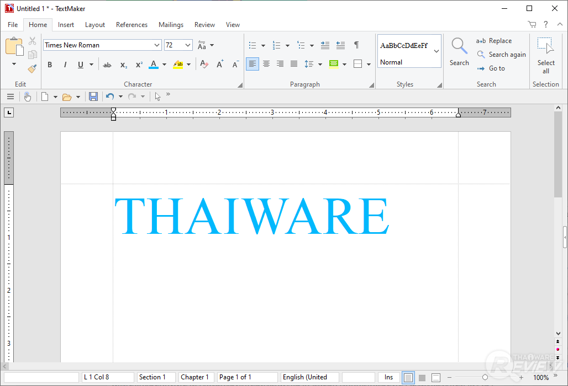Click the hamburger menu icon
Image resolution: width=568 pixels, height=386 pixels.
10,96
